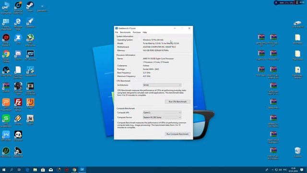Open Task View from the taskbar
The height and width of the screenshot is (173, 307).
tap(19, 170)
